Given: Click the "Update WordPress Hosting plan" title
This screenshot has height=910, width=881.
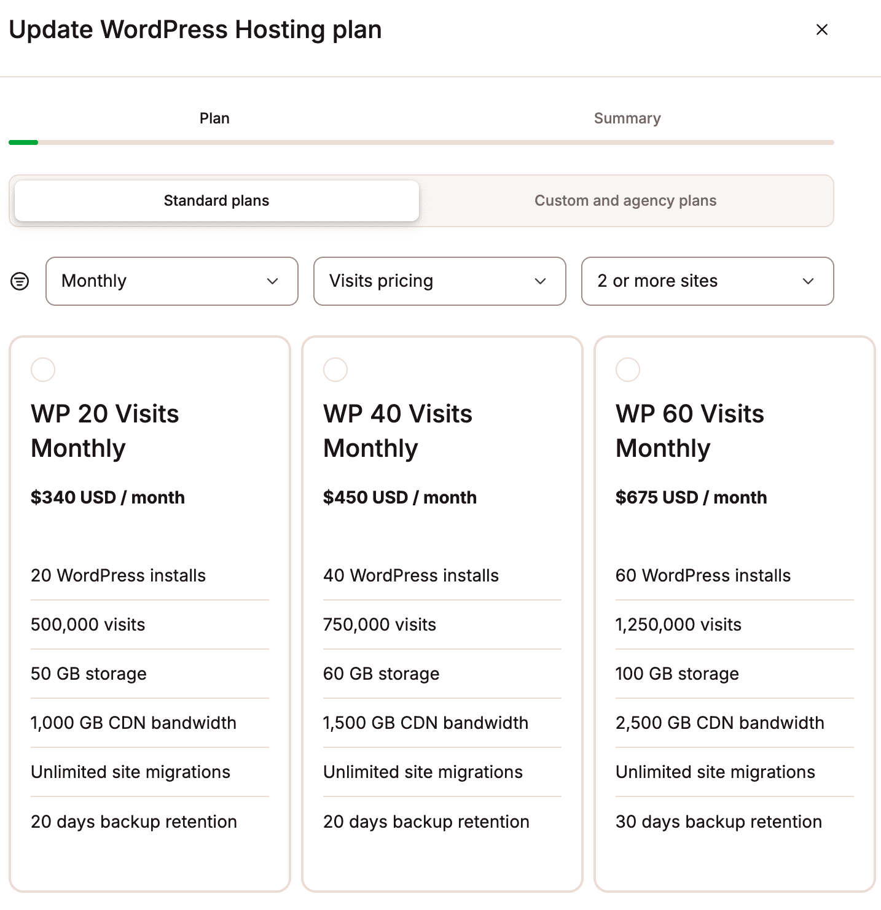Looking at the screenshot, I should coord(195,29).
